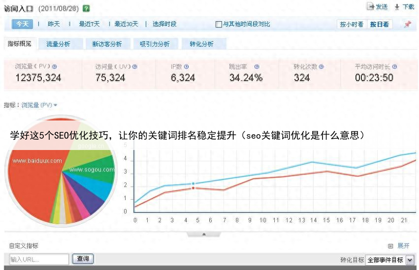Click the red pushpin icon
The width and height of the screenshot is (419, 270).
coord(408,24)
